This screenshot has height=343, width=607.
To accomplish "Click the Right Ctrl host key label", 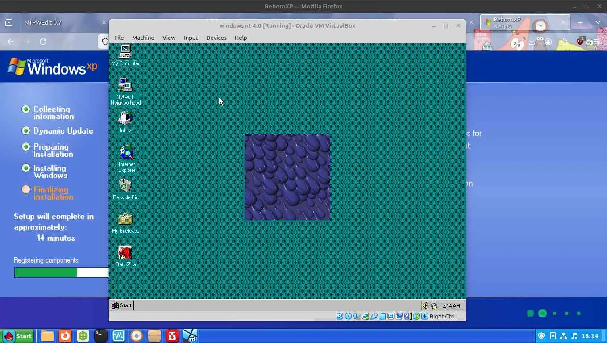I will pos(442,316).
